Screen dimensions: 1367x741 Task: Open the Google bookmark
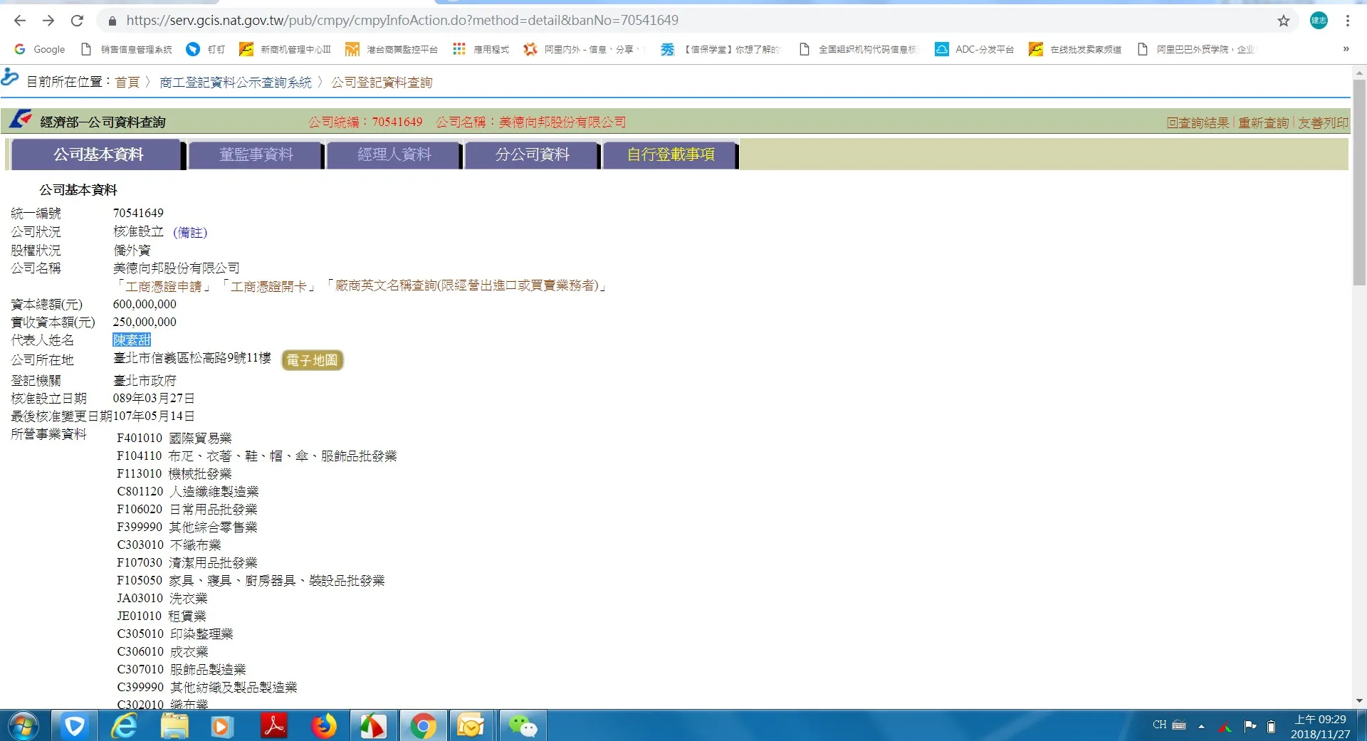[x=41, y=49]
